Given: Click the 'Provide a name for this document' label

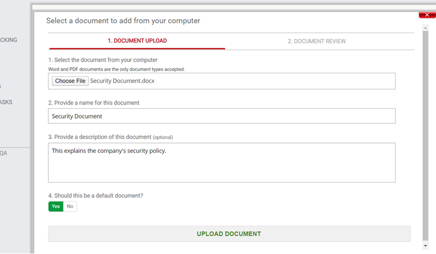Looking at the screenshot, I should coord(94,103).
